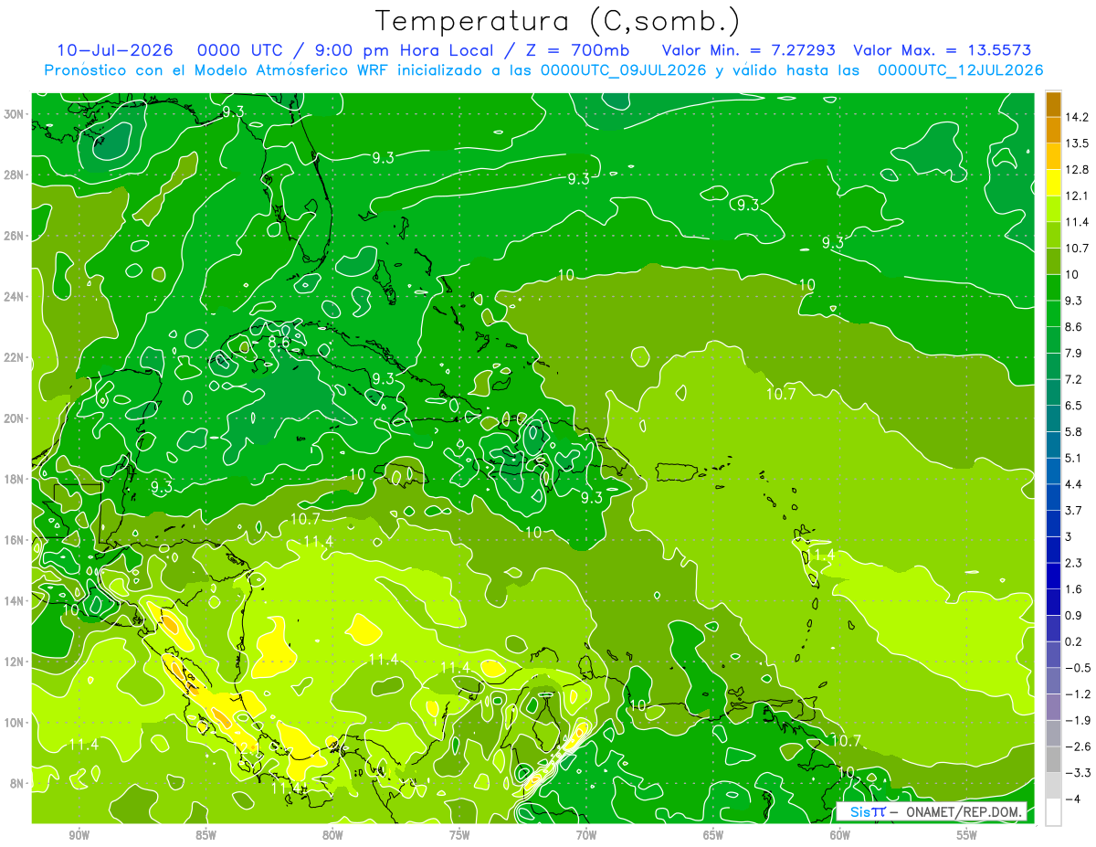Click "-4" in the color legend
The width and height of the screenshot is (1096, 847).
click(x=1072, y=799)
